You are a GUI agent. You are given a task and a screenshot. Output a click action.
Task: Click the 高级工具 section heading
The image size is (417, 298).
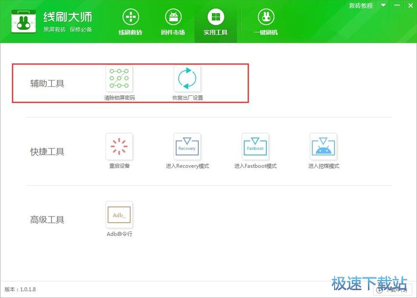pos(47,220)
